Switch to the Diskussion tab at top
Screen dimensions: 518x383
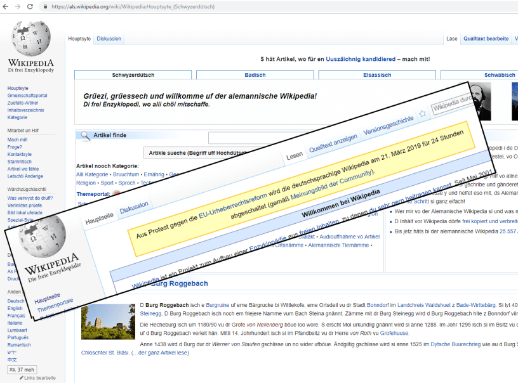coord(109,39)
